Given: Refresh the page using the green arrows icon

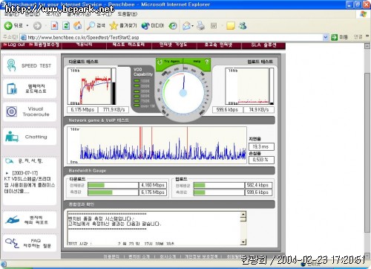Looking at the screenshot, I should (66, 25).
